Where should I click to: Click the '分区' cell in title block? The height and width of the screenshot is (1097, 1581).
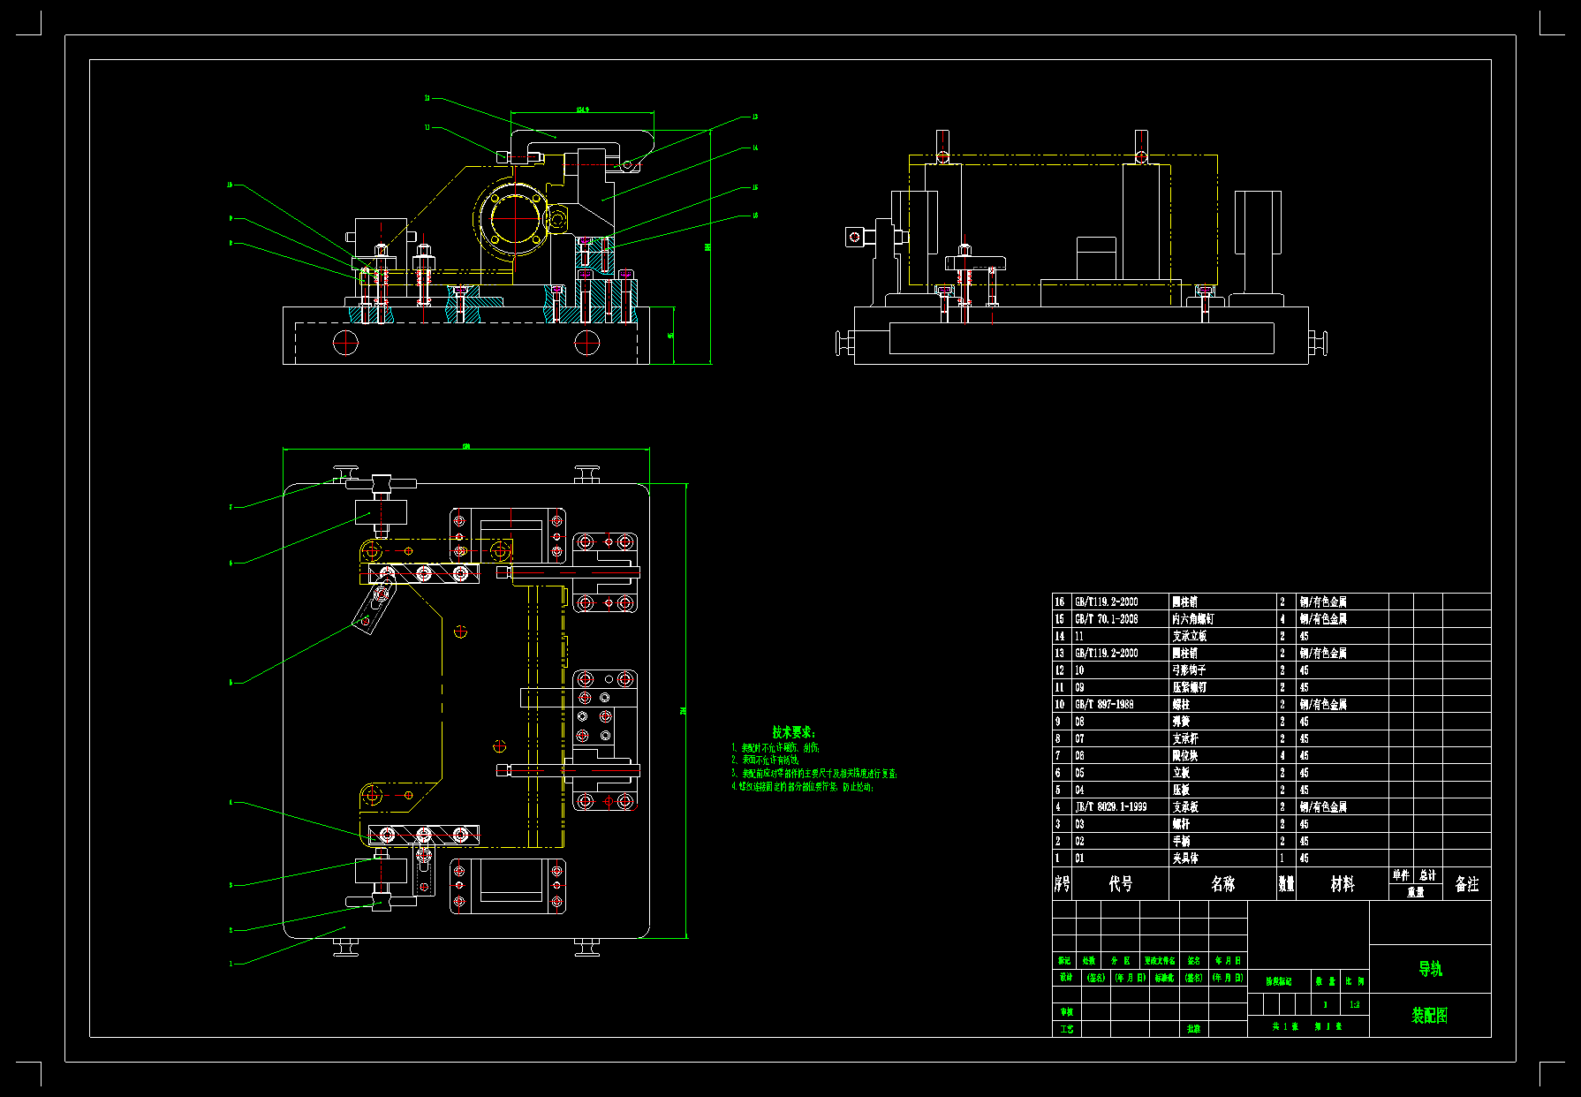click(1120, 960)
